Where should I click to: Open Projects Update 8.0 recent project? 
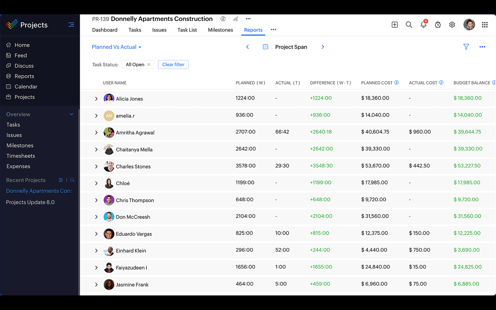pos(30,202)
